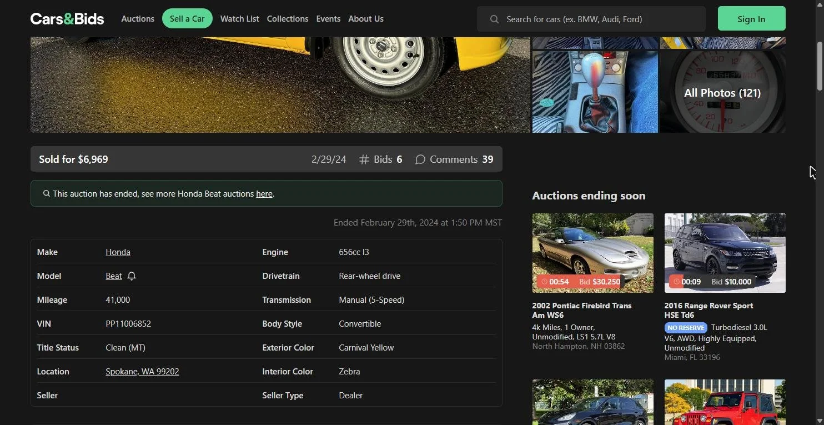Image resolution: width=824 pixels, height=425 pixels.
Task: Click the Carnival Yellow exterior color value
Action: (366, 348)
